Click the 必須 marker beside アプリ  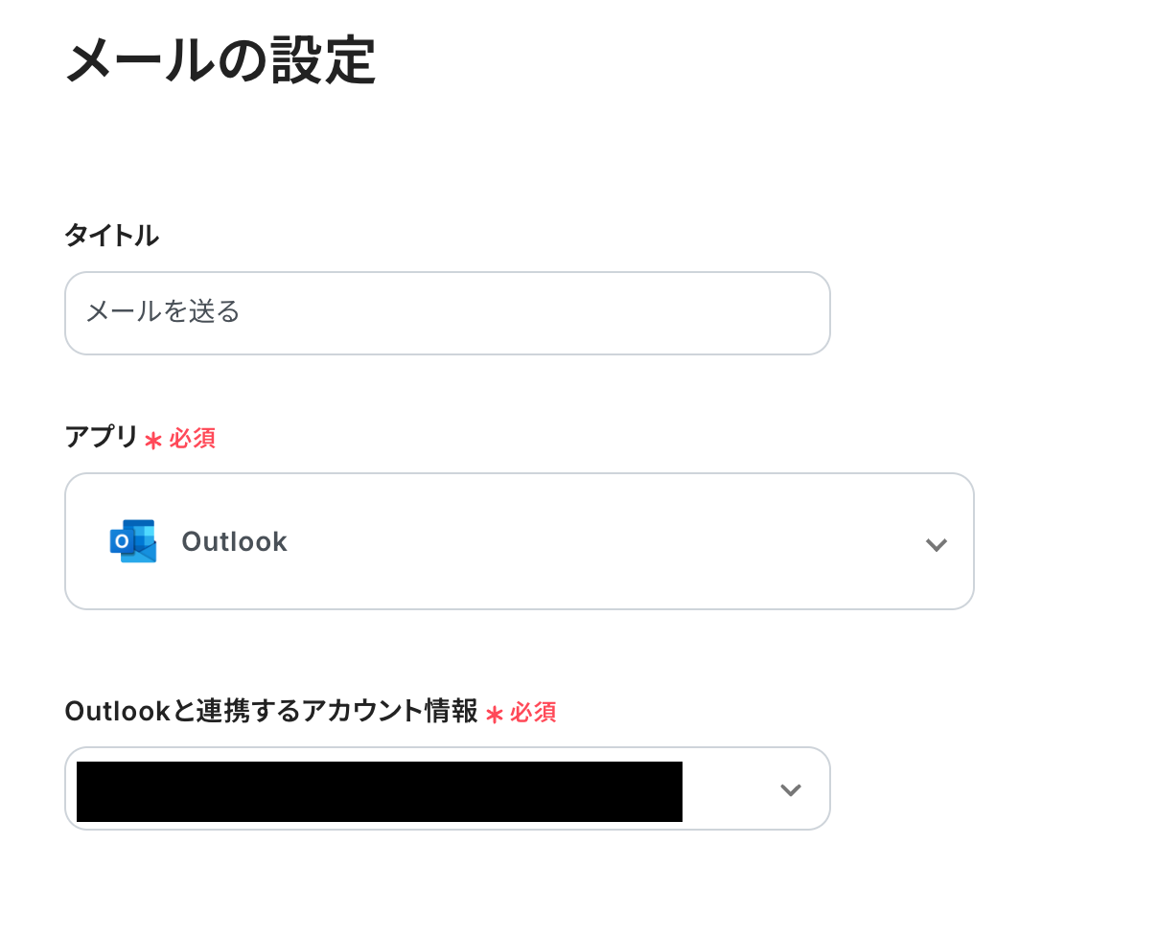coord(192,439)
